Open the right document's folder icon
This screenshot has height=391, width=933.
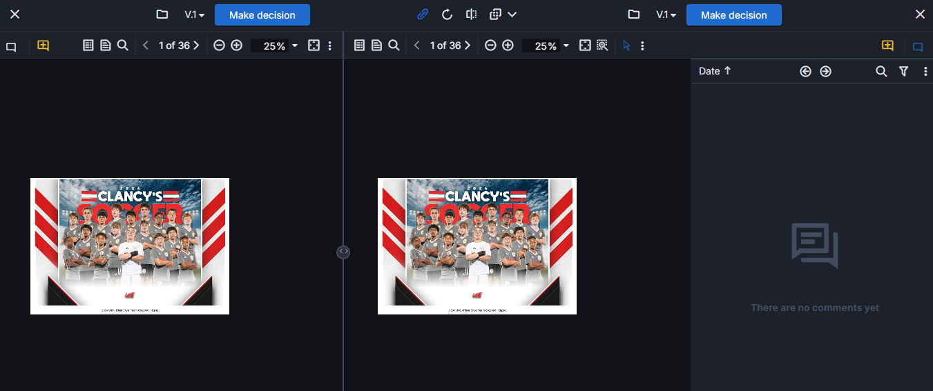(x=634, y=14)
